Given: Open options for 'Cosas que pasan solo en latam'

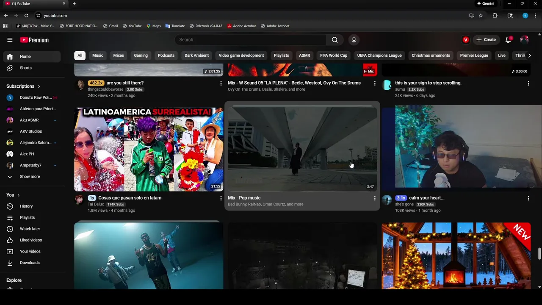Looking at the screenshot, I should pyautogui.click(x=221, y=198).
